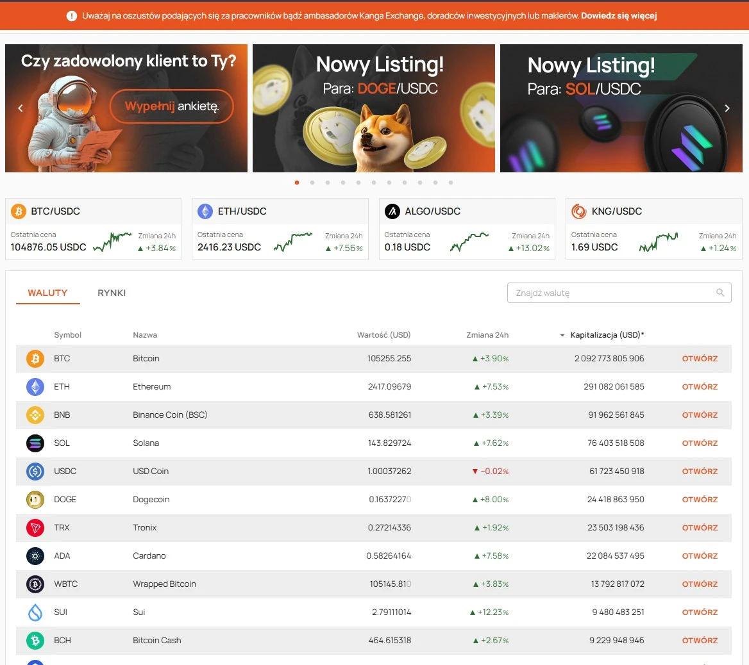This screenshot has height=665, width=749.
Task: Click the ALGO/USDC price chart sparkline
Action: tap(469, 242)
